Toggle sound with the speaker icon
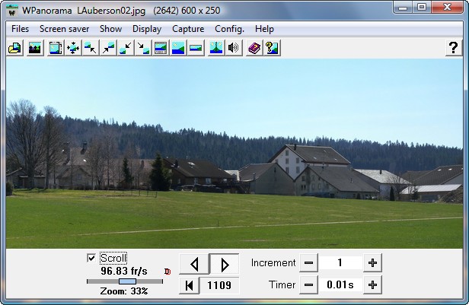Viewport: 469px width, 305px height. pyautogui.click(x=234, y=48)
